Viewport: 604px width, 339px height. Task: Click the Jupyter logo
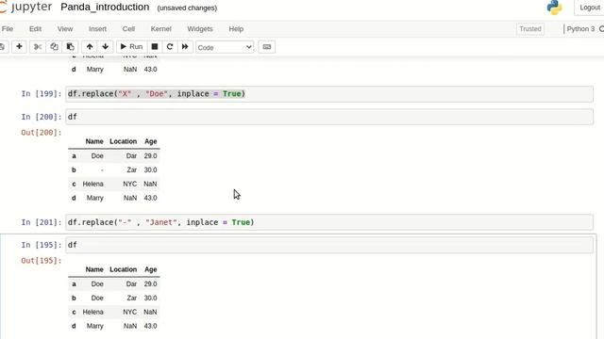click(25, 7)
